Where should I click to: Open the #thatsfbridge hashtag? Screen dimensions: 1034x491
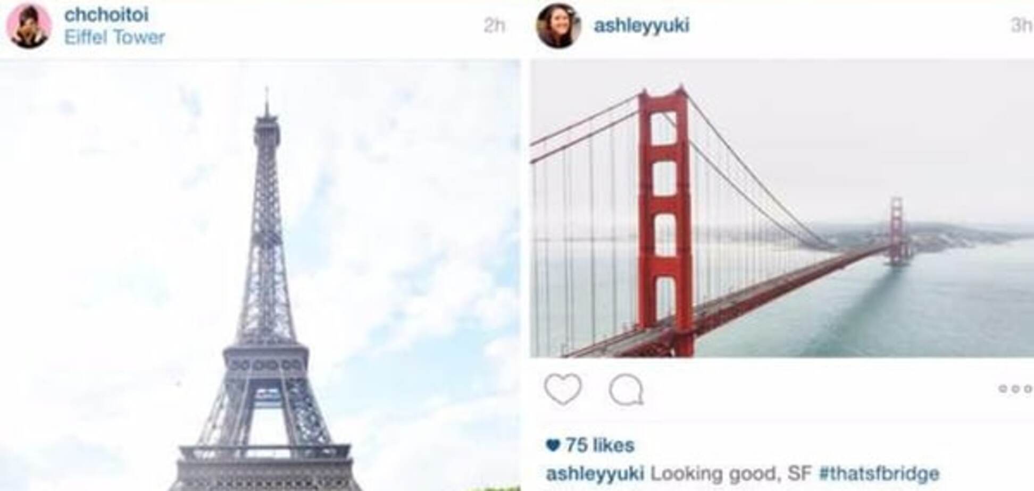click(x=879, y=473)
